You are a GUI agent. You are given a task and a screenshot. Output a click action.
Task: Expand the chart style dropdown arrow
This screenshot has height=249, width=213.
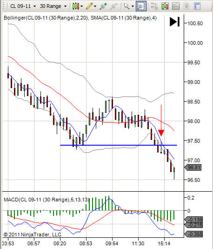click(x=82, y=7)
